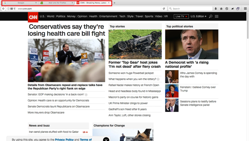Reload the page with the refresh icon
This screenshot has width=249, height=141.
coord(164,9)
